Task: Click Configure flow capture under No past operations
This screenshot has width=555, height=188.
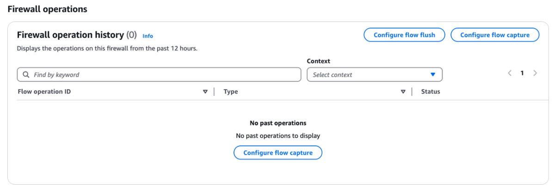Action: [x=278, y=153]
